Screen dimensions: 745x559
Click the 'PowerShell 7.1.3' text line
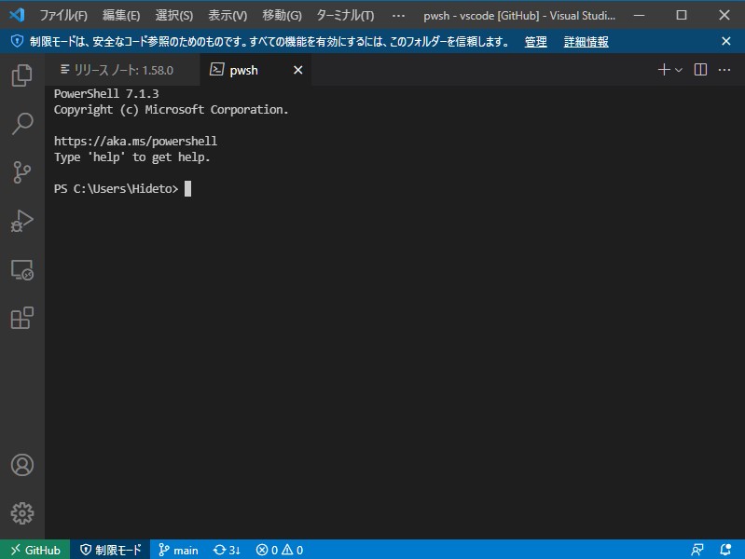click(x=106, y=93)
